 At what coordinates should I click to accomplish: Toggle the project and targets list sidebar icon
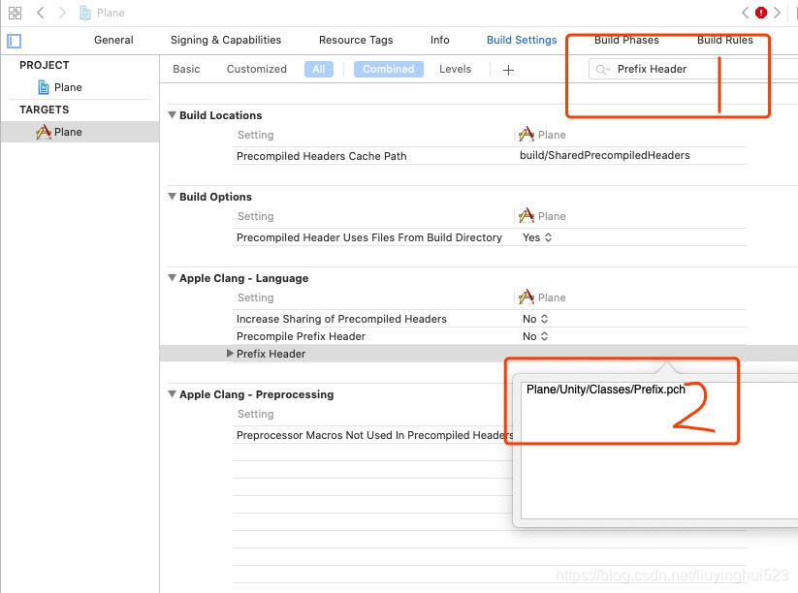click(x=14, y=42)
